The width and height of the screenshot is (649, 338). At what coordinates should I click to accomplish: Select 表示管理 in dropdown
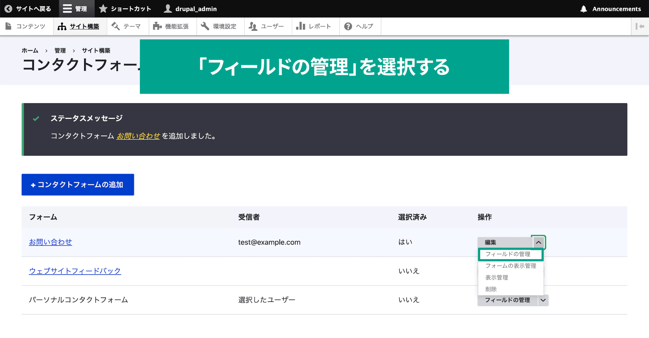(511, 278)
